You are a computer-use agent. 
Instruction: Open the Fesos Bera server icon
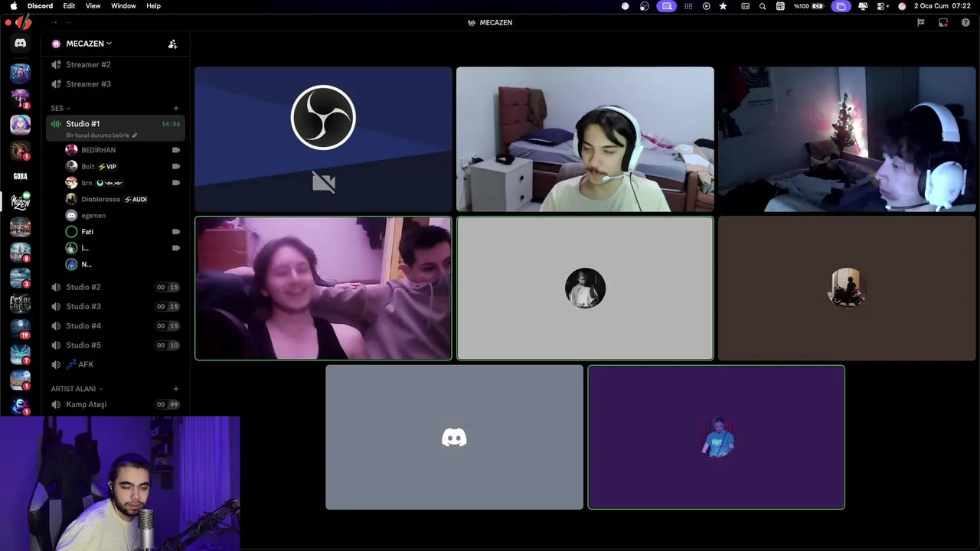pos(20,304)
